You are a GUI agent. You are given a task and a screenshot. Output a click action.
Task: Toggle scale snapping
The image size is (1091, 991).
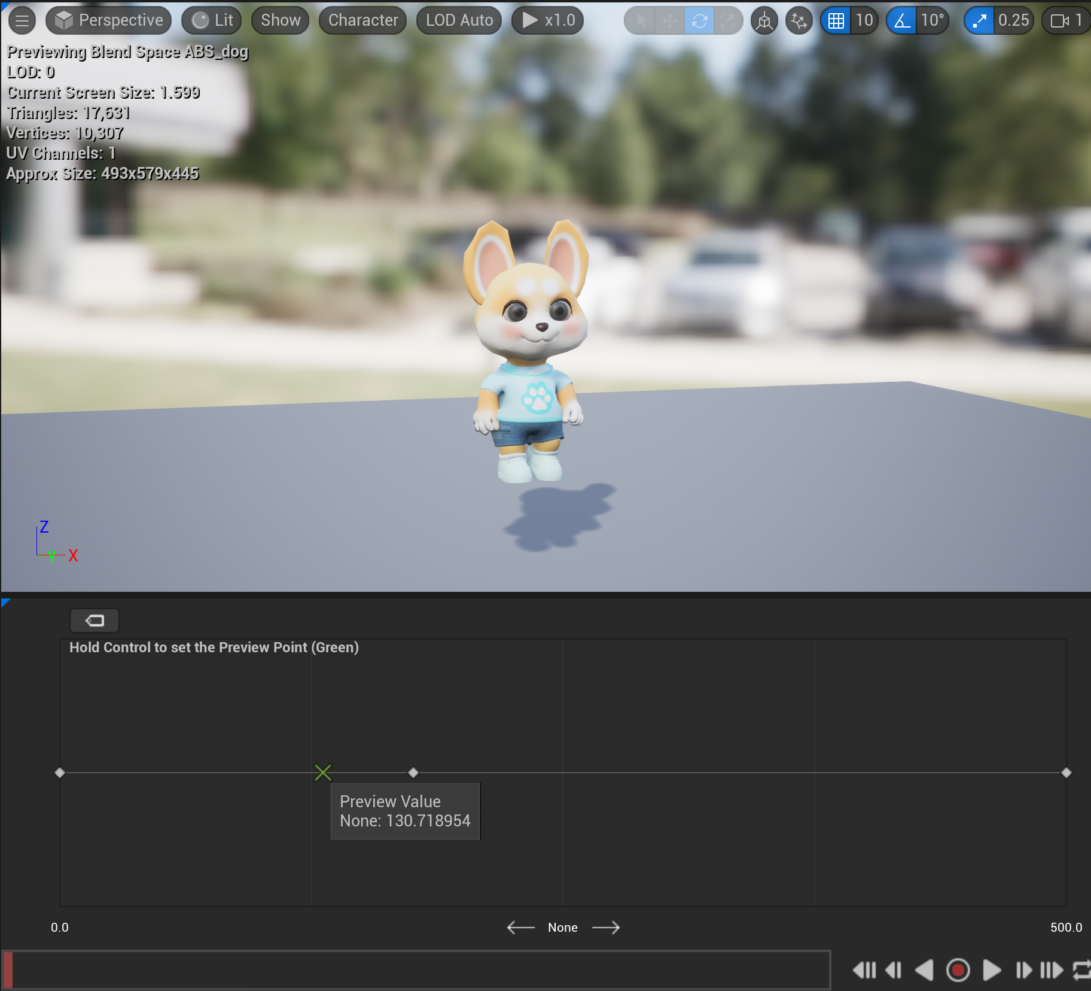click(x=979, y=21)
